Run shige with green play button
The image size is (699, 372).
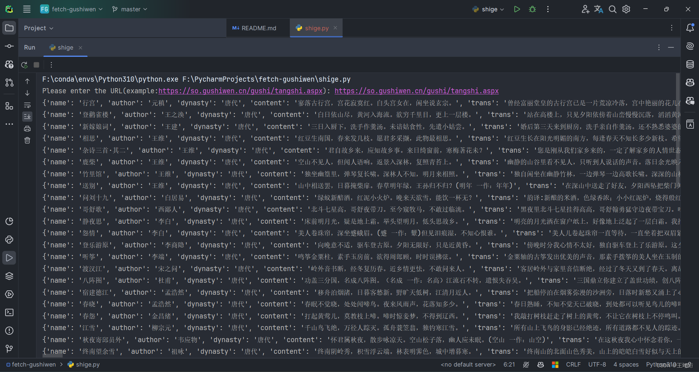517,9
